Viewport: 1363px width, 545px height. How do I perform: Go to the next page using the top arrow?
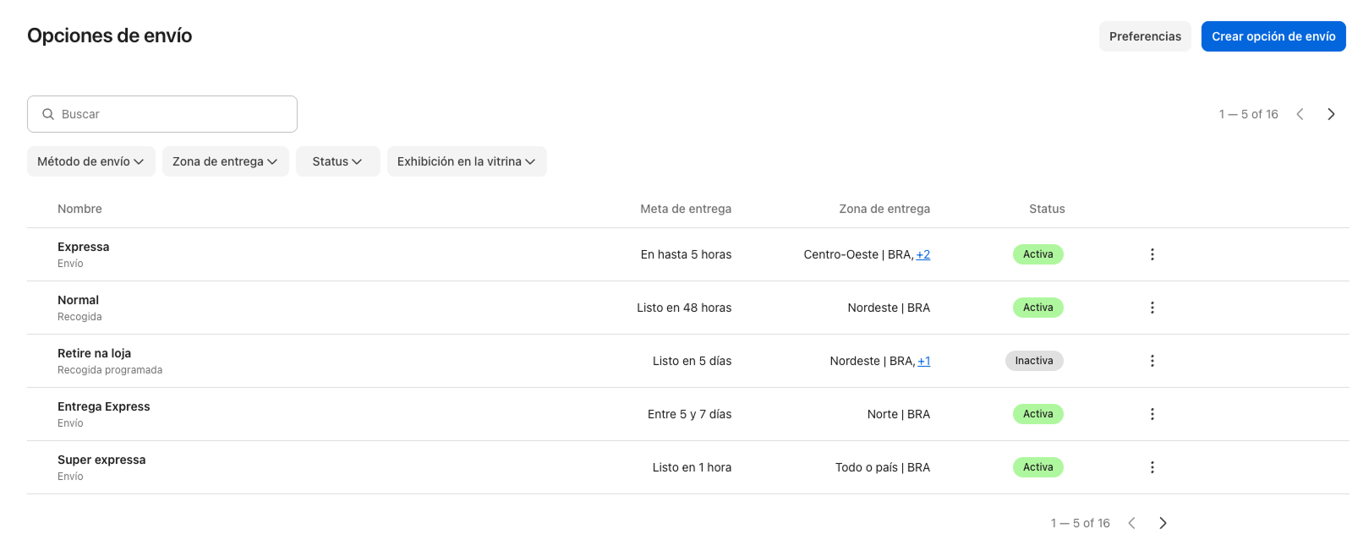(x=1331, y=113)
